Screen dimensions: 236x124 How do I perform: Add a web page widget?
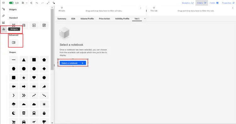44,25
